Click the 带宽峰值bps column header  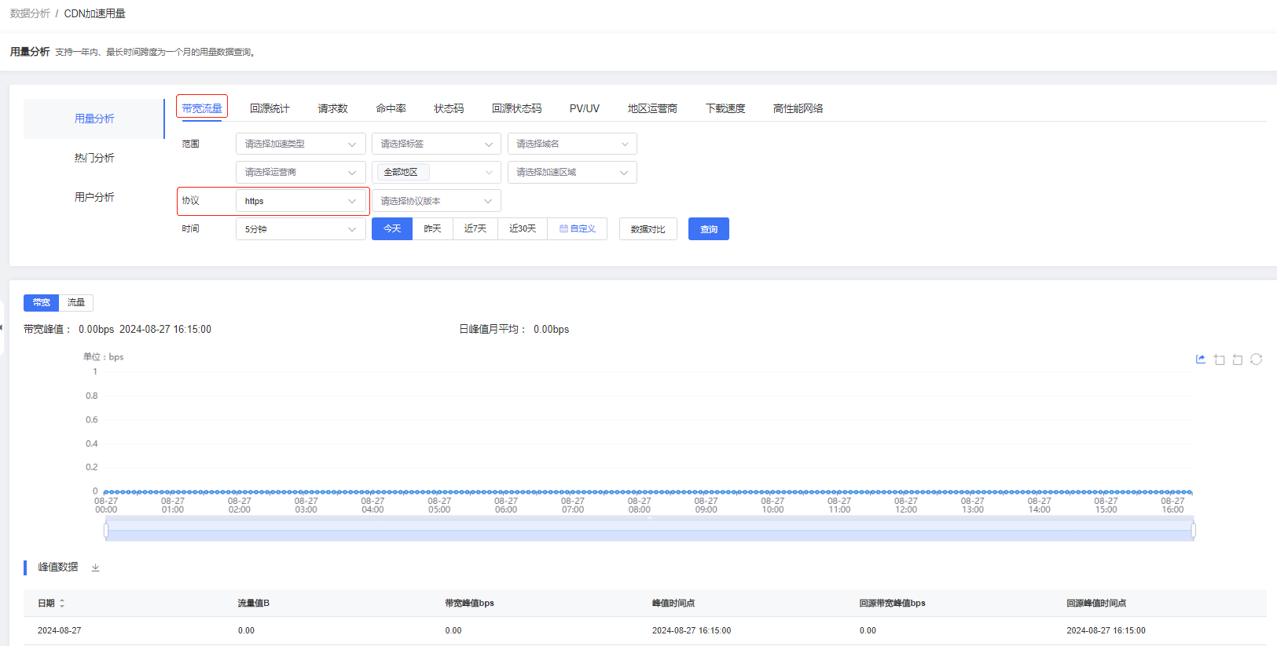[469, 604]
